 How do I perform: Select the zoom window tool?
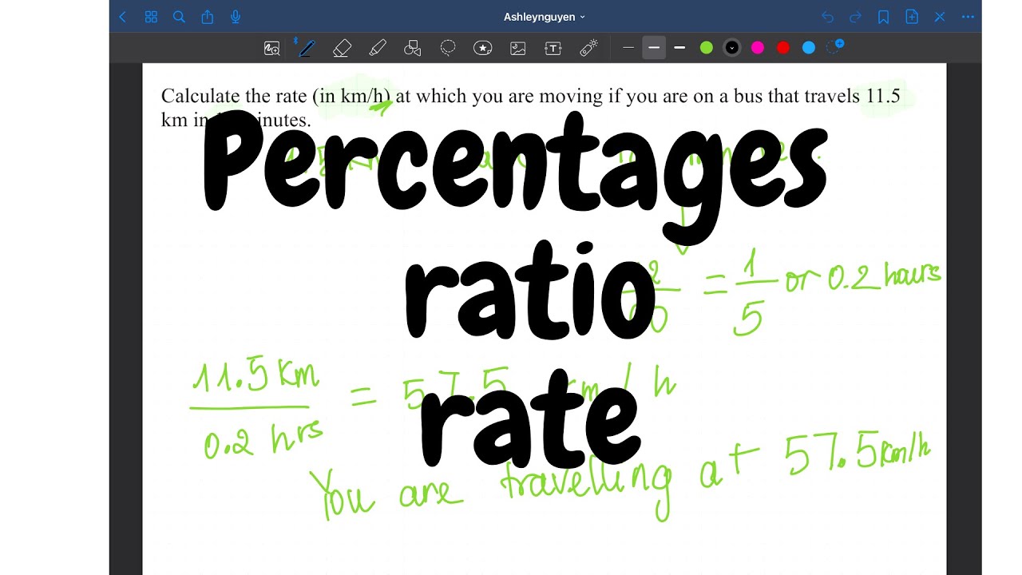pos(272,48)
